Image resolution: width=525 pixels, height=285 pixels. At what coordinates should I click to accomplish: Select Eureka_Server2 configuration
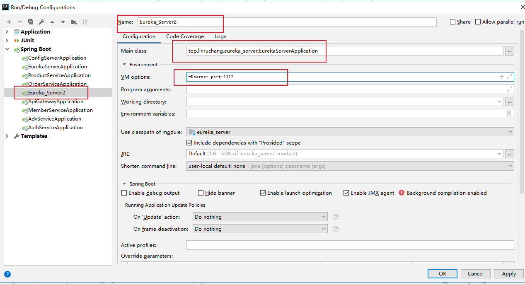point(46,93)
